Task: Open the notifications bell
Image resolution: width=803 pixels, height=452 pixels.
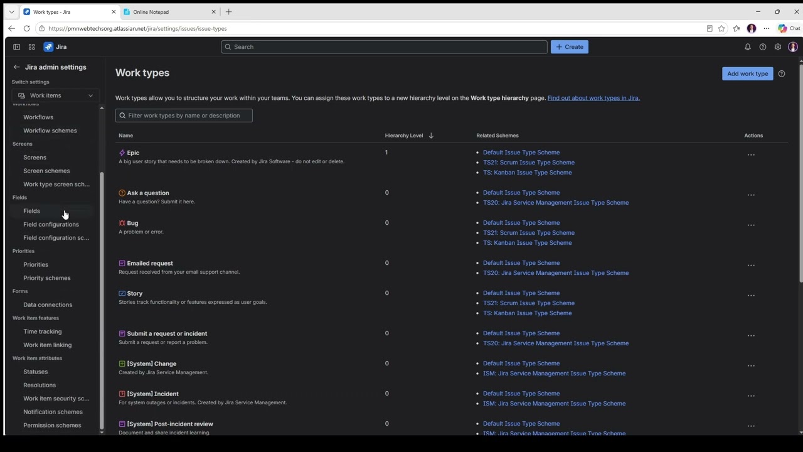Action: 748,47
